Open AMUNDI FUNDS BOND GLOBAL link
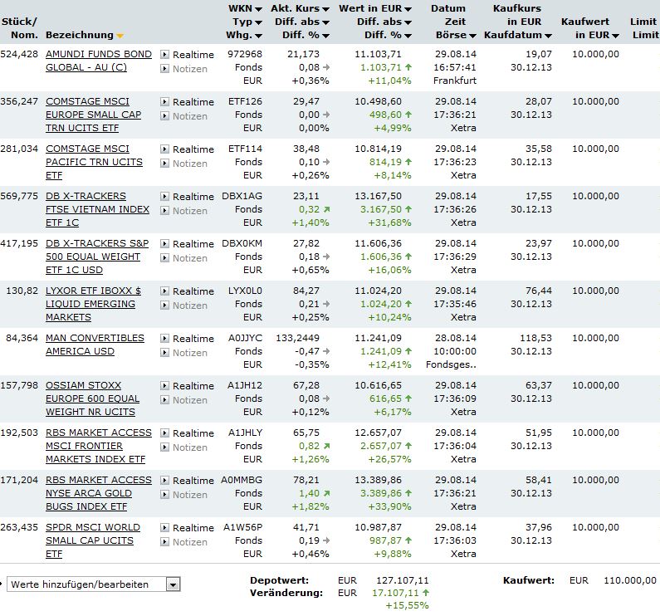This screenshot has width=660, height=616. click(x=99, y=61)
